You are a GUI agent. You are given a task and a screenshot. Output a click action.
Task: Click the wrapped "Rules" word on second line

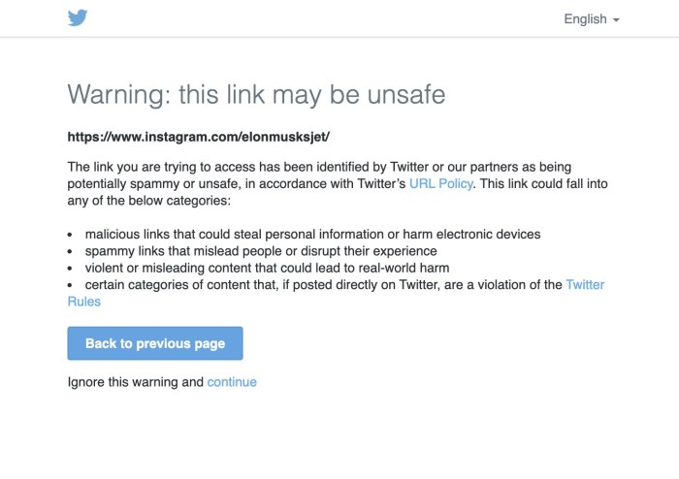click(83, 302)
